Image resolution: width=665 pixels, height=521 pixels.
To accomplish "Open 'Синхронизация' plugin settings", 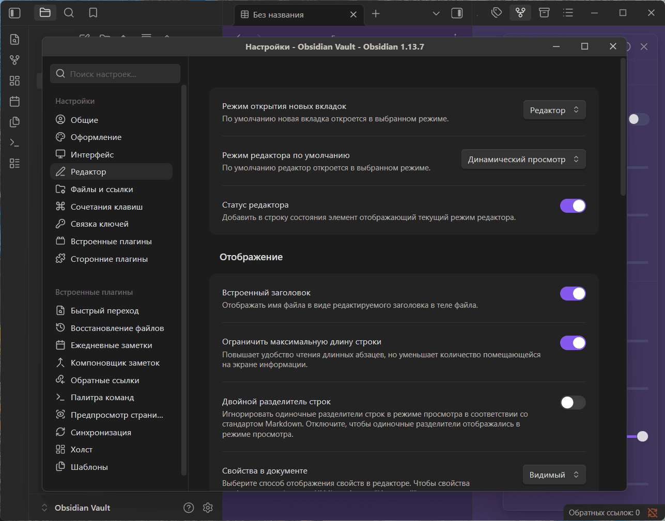I will (112, 432).
